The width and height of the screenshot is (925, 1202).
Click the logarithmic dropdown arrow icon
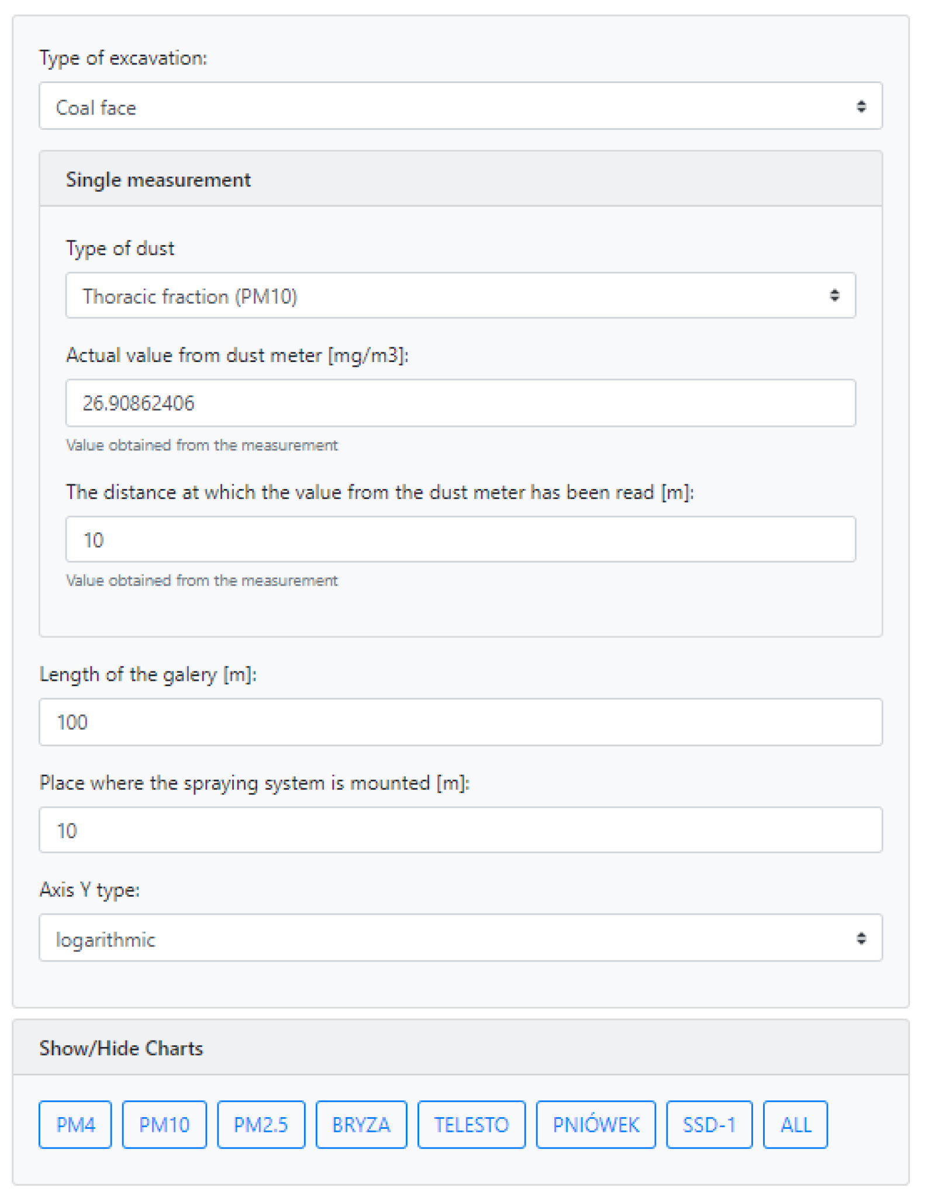tap(861, 938)
